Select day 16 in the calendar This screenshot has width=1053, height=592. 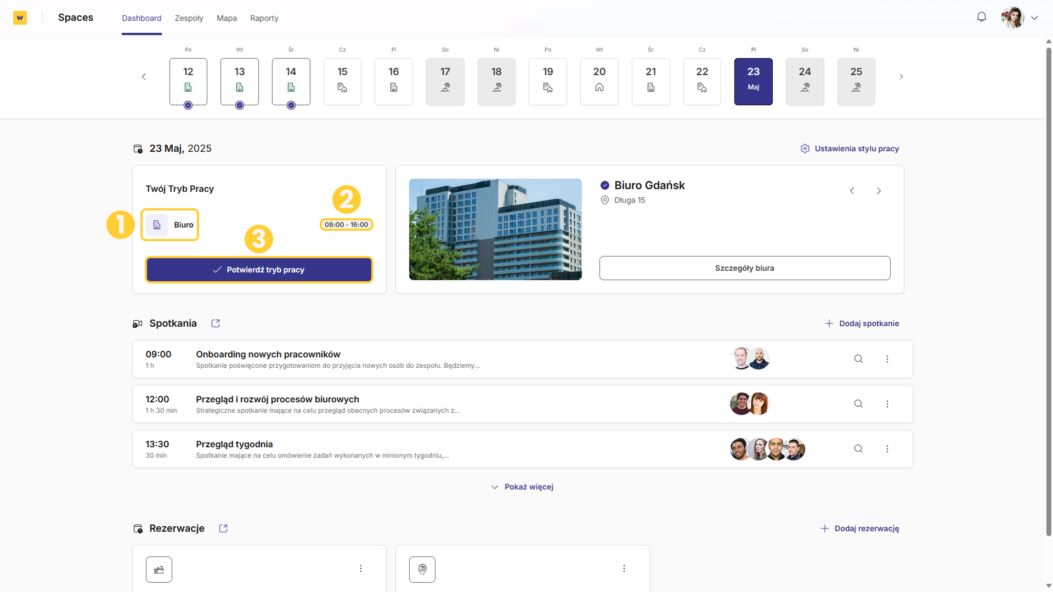pyautogui.click(x=394, y=81)
